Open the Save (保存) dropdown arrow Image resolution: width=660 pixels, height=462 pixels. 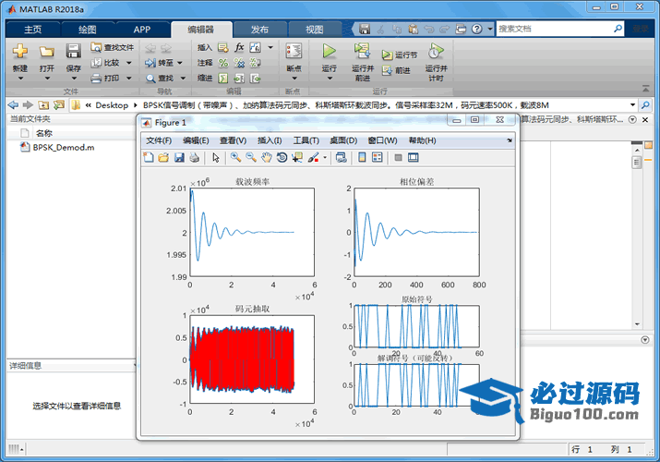point(74,79)
